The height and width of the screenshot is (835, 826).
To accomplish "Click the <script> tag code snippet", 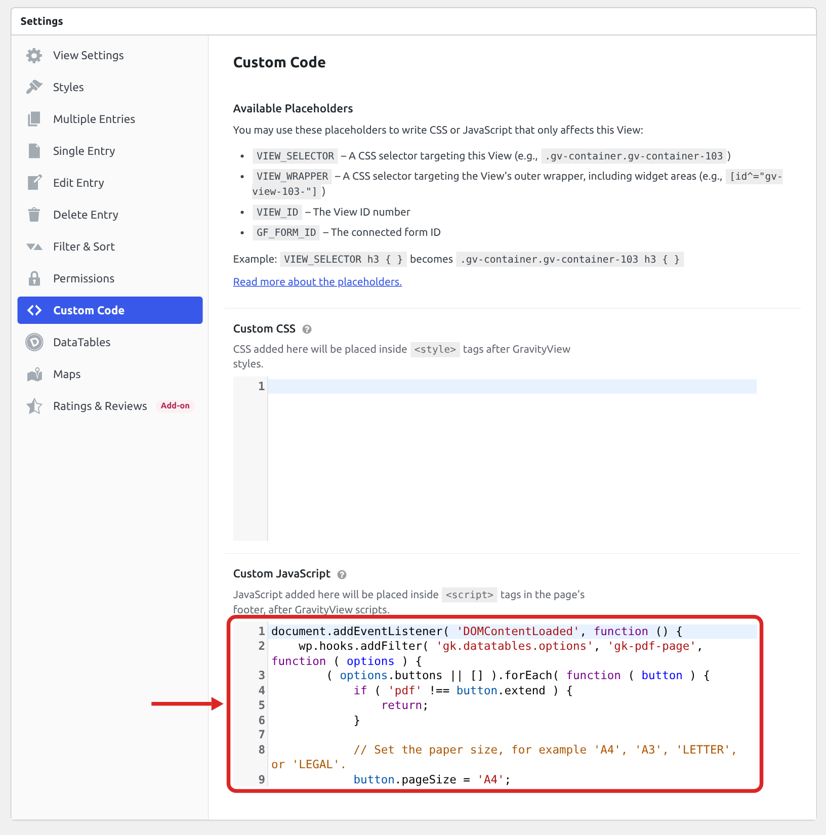I will coord(469,595).
